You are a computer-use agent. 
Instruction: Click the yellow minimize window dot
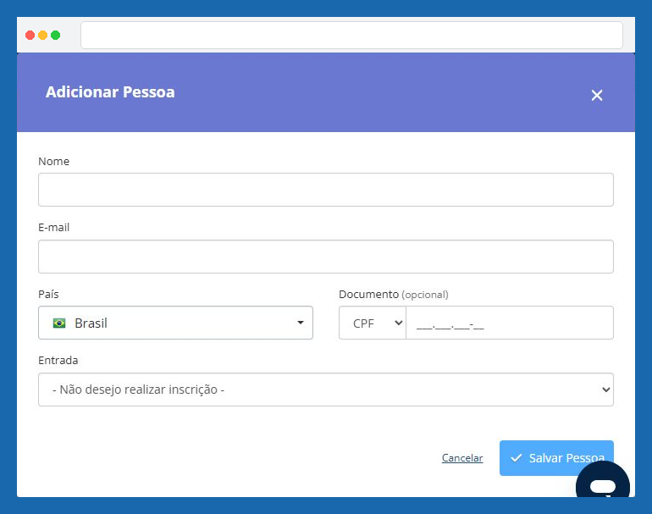click(42, 35)
